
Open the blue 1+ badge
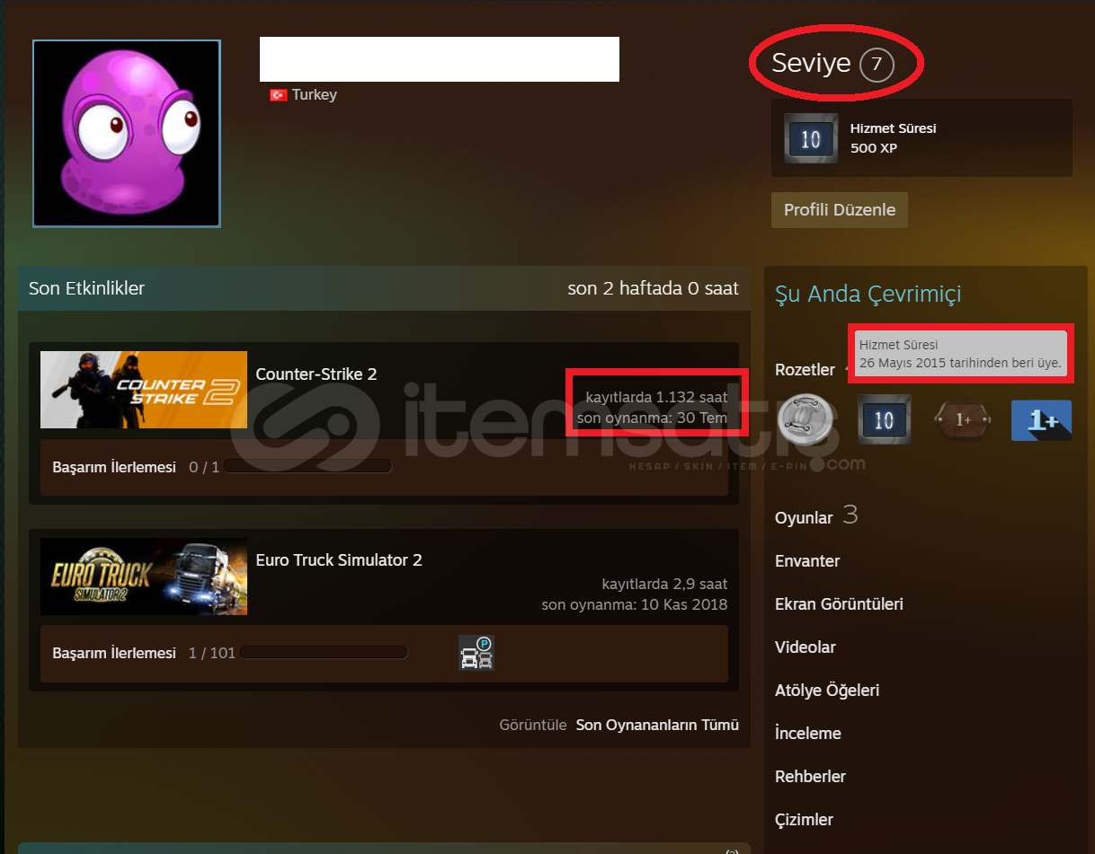click(1041, 420)
